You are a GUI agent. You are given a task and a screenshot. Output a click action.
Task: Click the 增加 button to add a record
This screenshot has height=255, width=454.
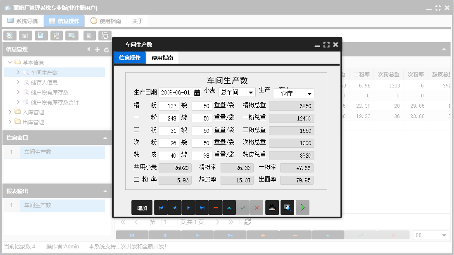(142, 208)
